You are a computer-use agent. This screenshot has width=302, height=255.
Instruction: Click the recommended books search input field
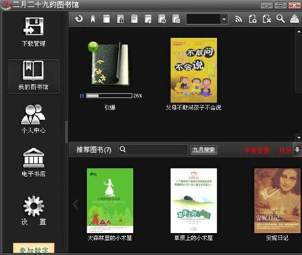point(152,150)
